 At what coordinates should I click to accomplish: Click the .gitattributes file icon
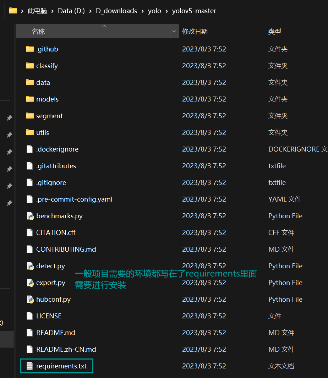pos(30,166)
